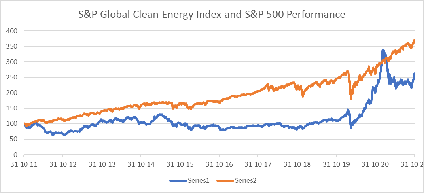Click the blue line's highest peak
This screenshot has height=193, width=424.
click(382, 51)
